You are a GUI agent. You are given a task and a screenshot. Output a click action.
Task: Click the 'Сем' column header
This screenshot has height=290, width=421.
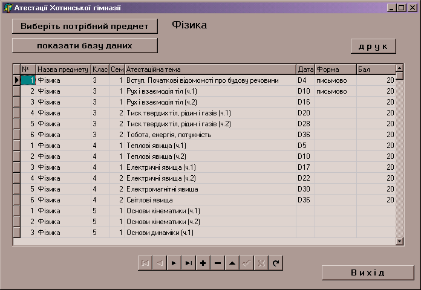pyautogui.click(x=117, y=69)
